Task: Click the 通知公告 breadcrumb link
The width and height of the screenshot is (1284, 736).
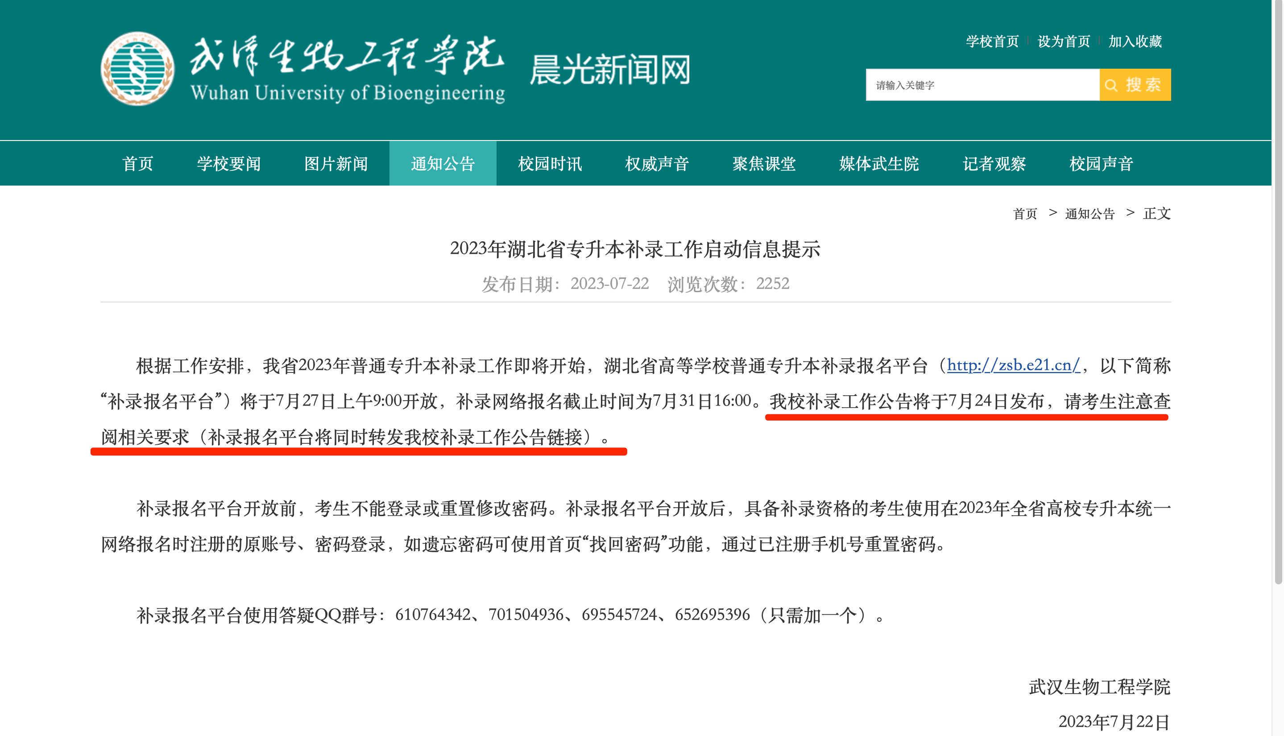Action: 1089,214
